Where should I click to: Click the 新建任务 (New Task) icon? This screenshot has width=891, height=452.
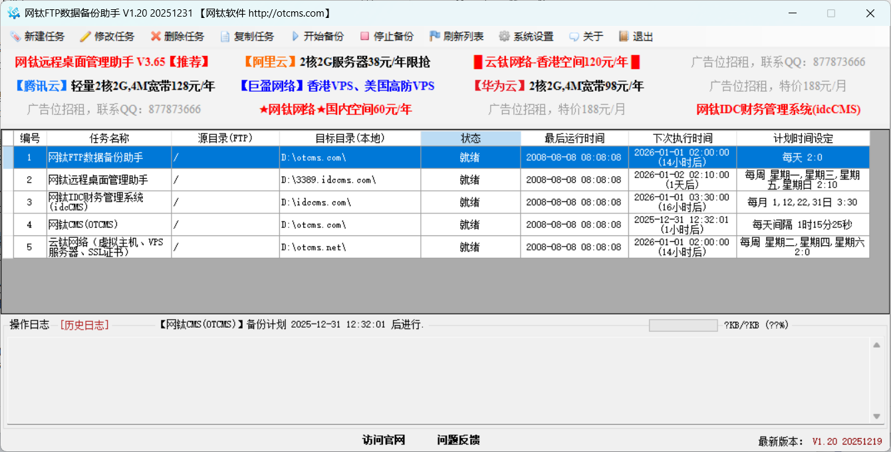point(15,37)
